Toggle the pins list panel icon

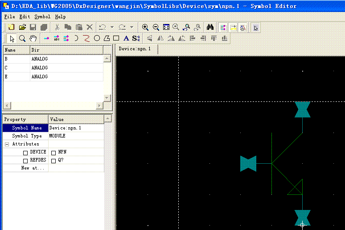[223, 28]
